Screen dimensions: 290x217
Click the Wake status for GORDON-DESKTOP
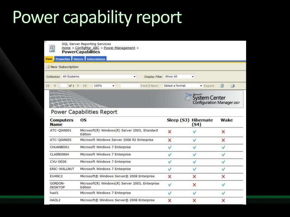pyautogui.click(x=223, y=185)
